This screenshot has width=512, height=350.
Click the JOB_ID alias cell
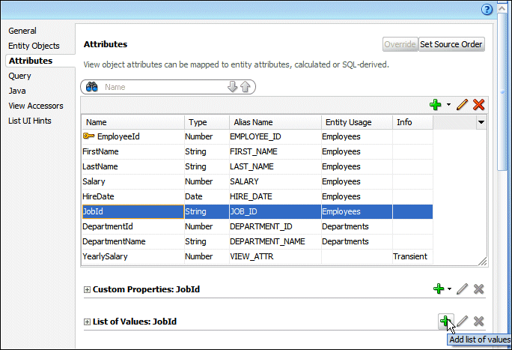click(275, 212)
